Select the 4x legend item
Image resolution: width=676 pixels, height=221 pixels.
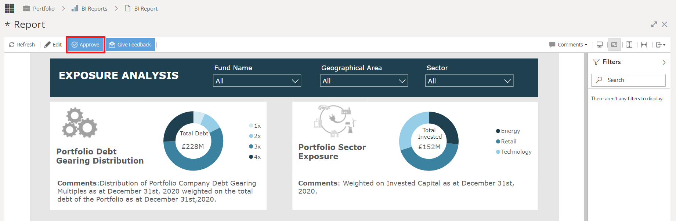tap(255, 157)
